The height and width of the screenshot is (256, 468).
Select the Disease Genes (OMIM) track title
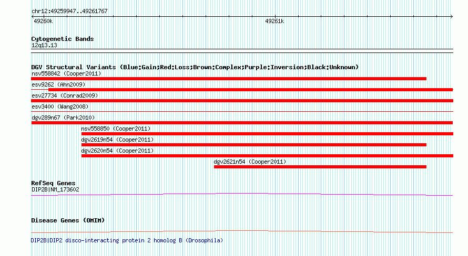coord(68,220)
